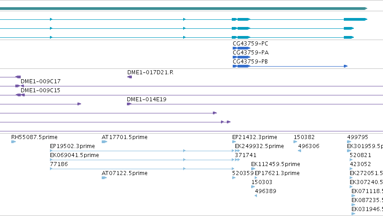The image size is (383, 216).
Task: Click the EP21432.3prime arrow glyph
Action: 234,142
